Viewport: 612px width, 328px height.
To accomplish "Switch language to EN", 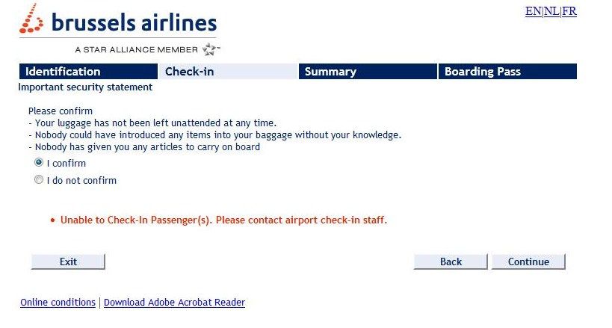I will 533,11.
